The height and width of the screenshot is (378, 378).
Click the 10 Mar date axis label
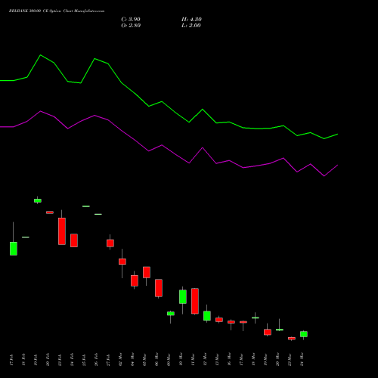pyautogui.click(x=181, y=359)
